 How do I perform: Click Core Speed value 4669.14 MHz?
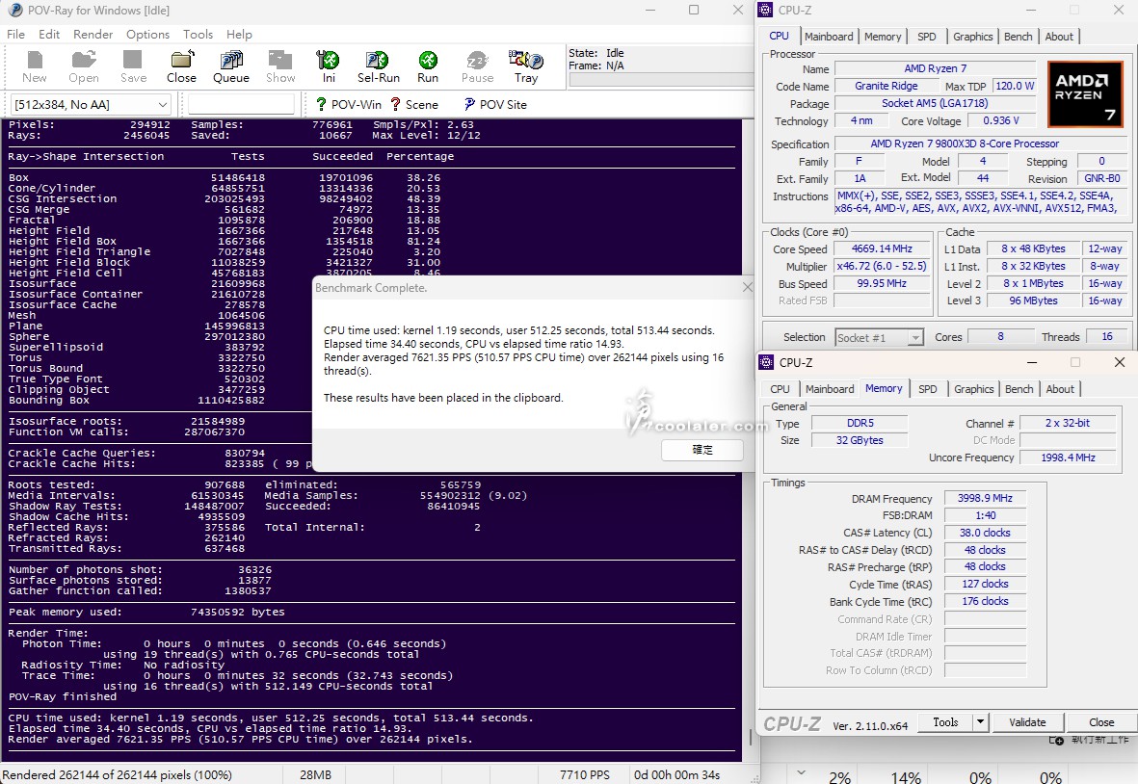[882, 248]
